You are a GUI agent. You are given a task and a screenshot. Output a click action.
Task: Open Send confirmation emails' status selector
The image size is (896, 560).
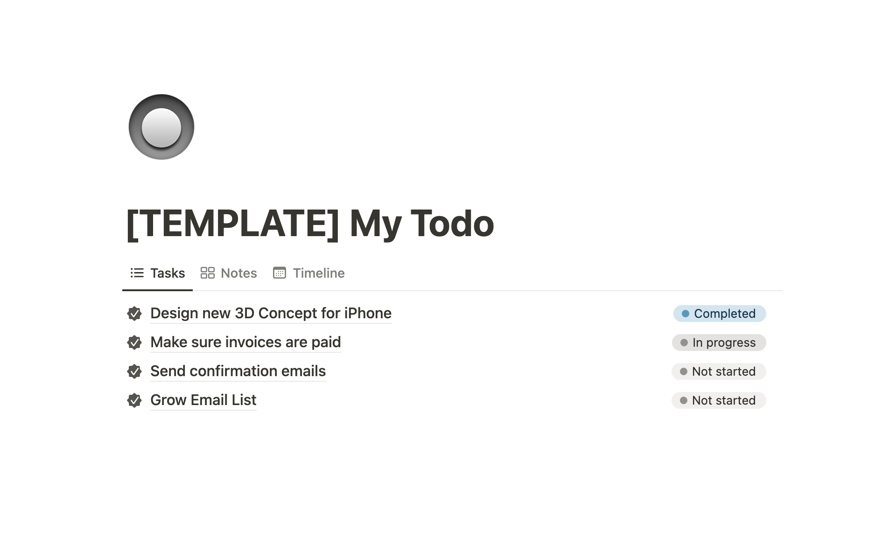tap(719, 372)
